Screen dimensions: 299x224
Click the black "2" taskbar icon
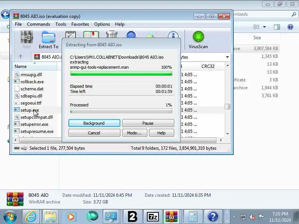tap(132, 217)
